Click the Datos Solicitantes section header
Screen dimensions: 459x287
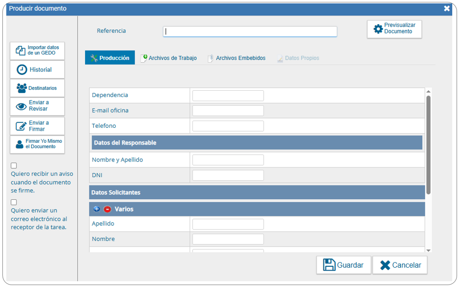coord(257,192)
